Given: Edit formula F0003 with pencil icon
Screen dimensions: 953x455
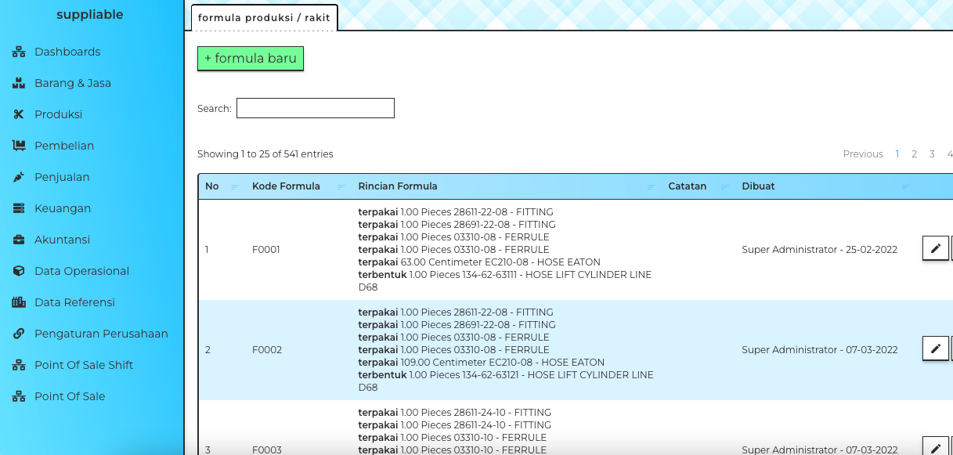Looking at the screenshot, I should point(935,448).
